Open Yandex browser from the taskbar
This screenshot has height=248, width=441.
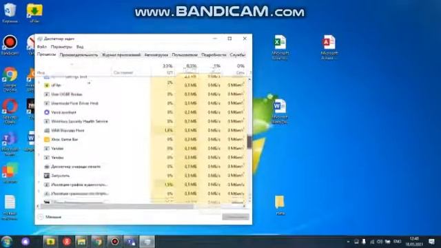[66, 242]
